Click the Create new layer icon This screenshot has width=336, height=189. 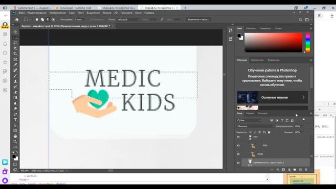301,170
